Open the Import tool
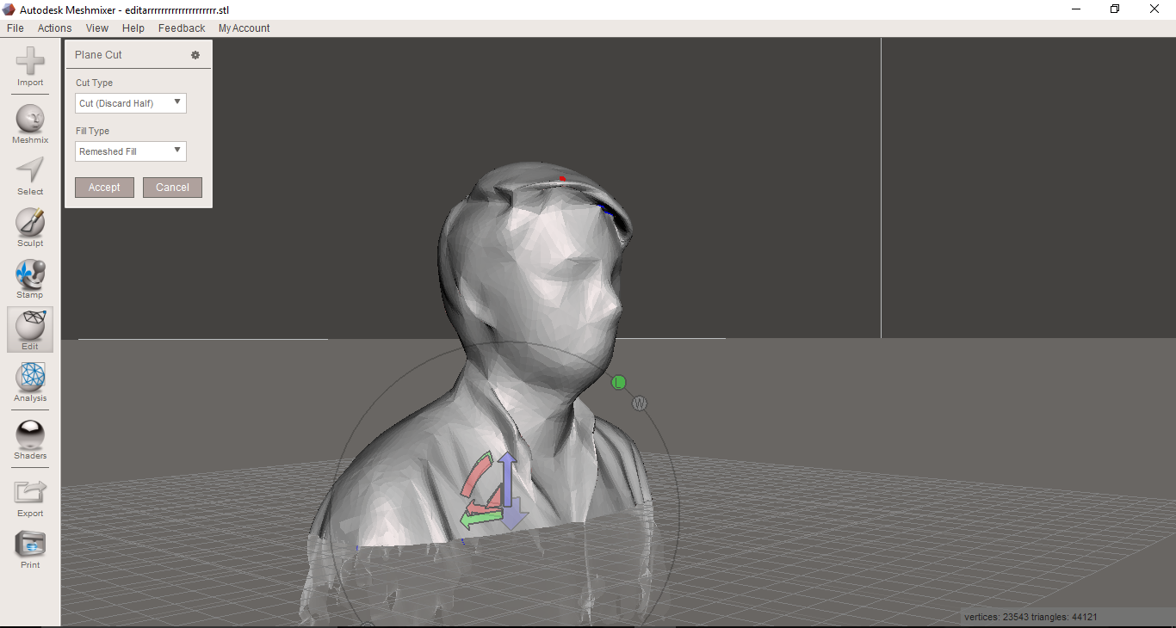Image resolution: width=1176 pixels, height=628 pixels. pyautogui.click(x=30, y=66)
